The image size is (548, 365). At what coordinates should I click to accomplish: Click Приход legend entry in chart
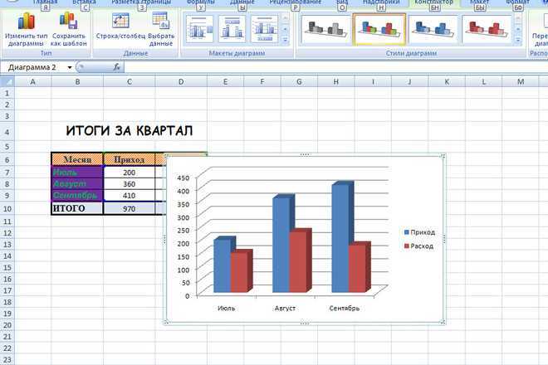(419, 232)
